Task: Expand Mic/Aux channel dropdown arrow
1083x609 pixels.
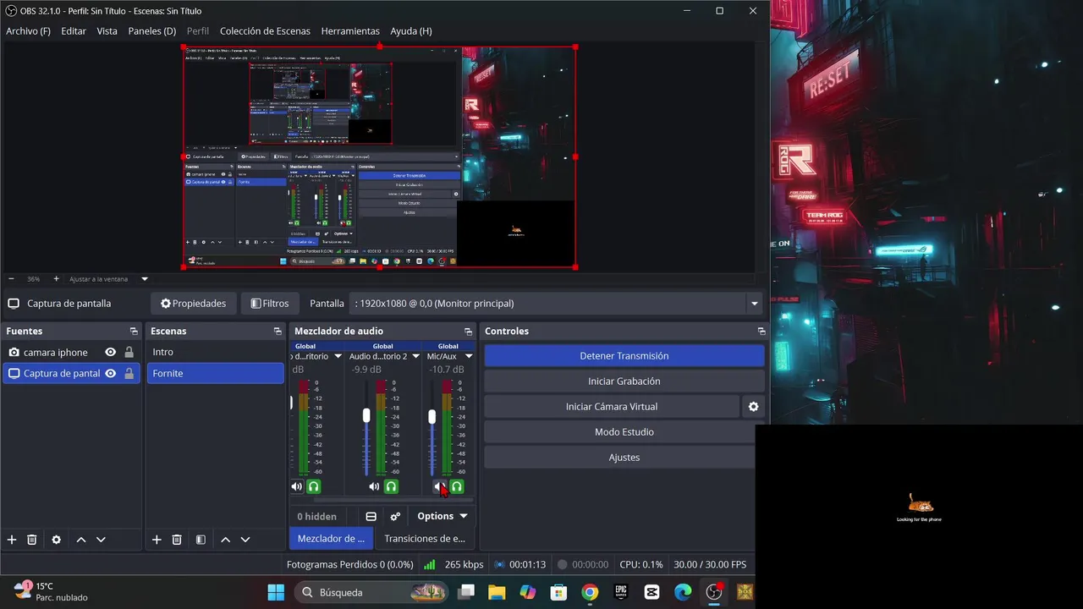Action: [x=469, y=357]
